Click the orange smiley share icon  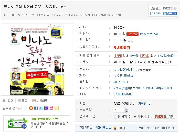pos(31,108)
